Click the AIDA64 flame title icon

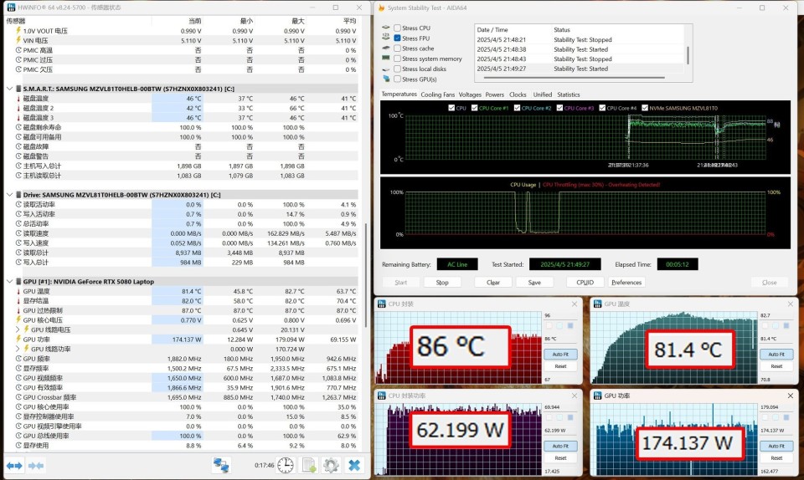point(381,8)
